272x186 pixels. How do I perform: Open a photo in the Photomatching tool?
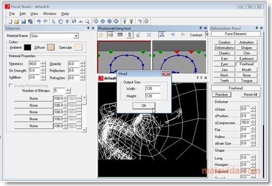point(101,35)
